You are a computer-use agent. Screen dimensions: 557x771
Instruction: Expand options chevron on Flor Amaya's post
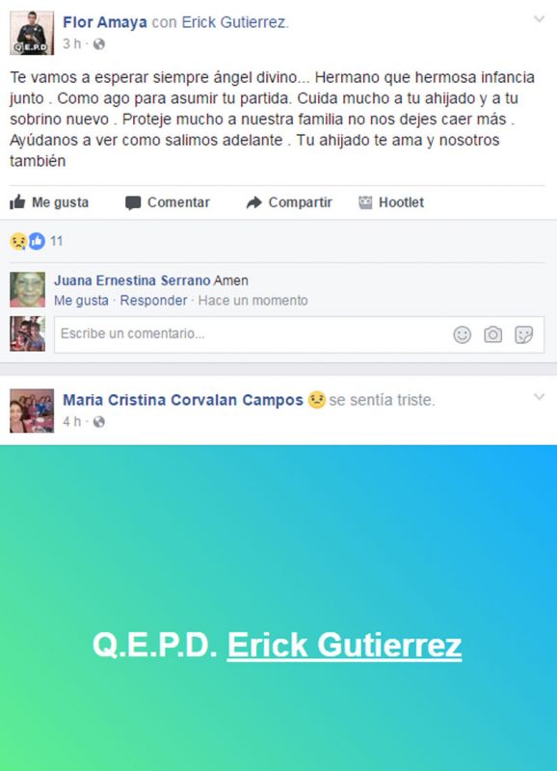point(540,19)
